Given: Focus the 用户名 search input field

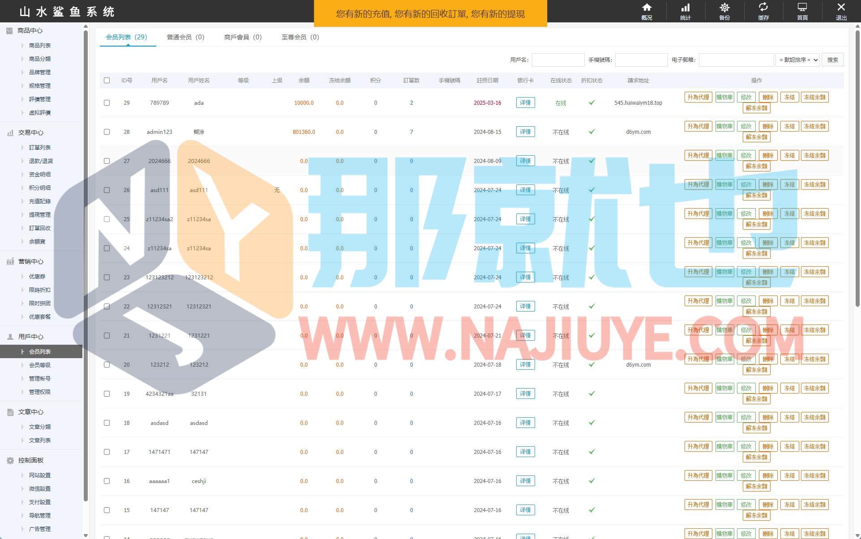Looking at the screenshot, I should [558, 60].
